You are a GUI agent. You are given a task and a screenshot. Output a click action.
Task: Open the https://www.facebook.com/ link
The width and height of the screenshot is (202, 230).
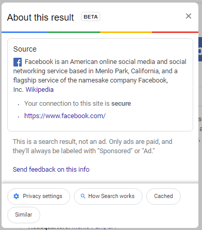tap(65, 116)
